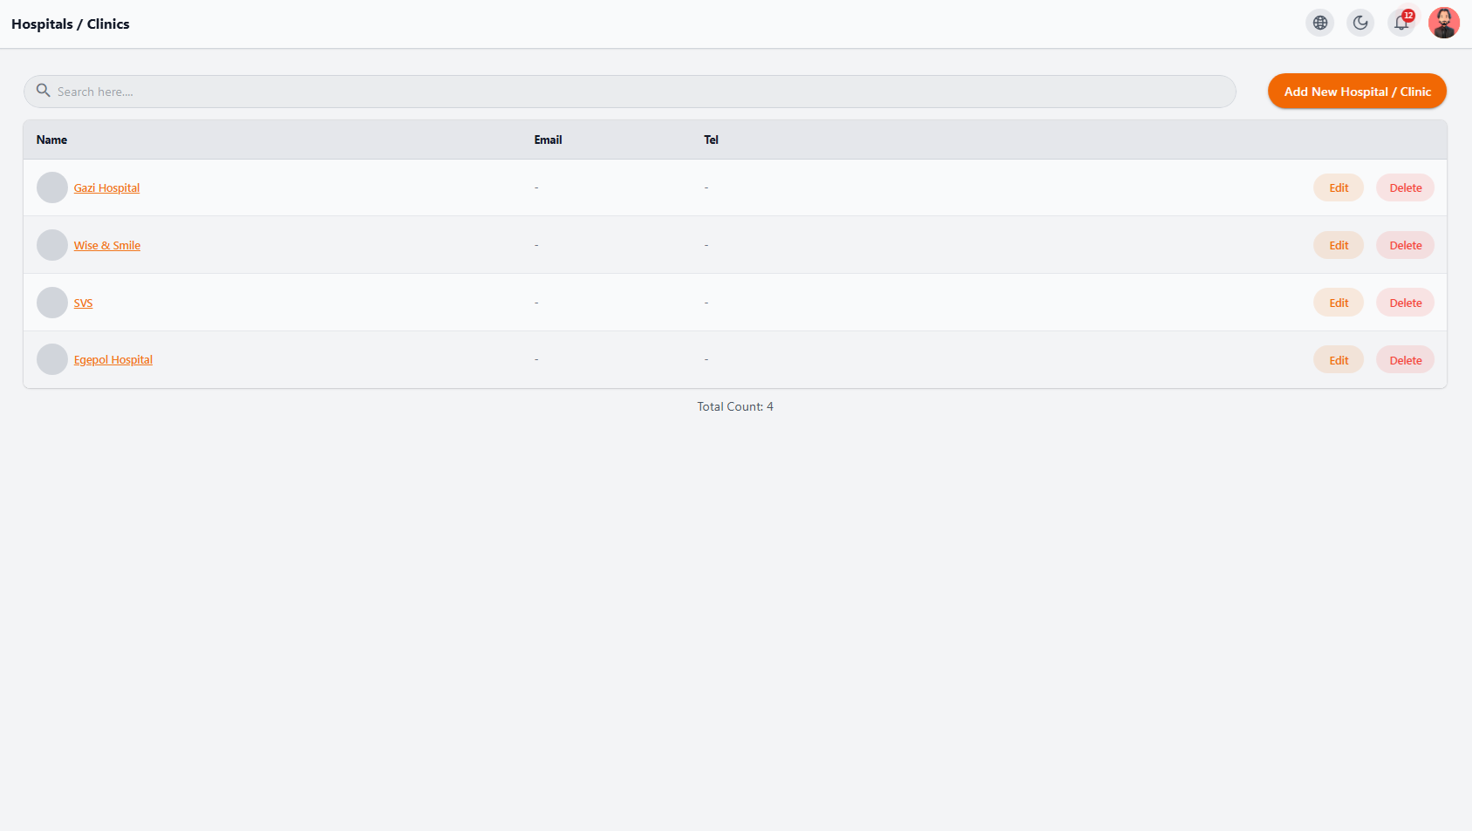Edit the Wise & Smile row
This screenshot has width=1472, height=831.
[x=1339, y=245]
